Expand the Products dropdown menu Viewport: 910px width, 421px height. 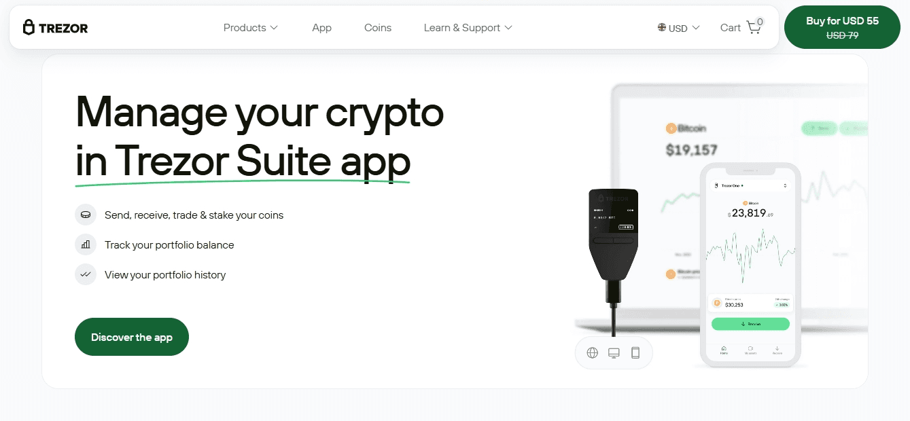251,28
